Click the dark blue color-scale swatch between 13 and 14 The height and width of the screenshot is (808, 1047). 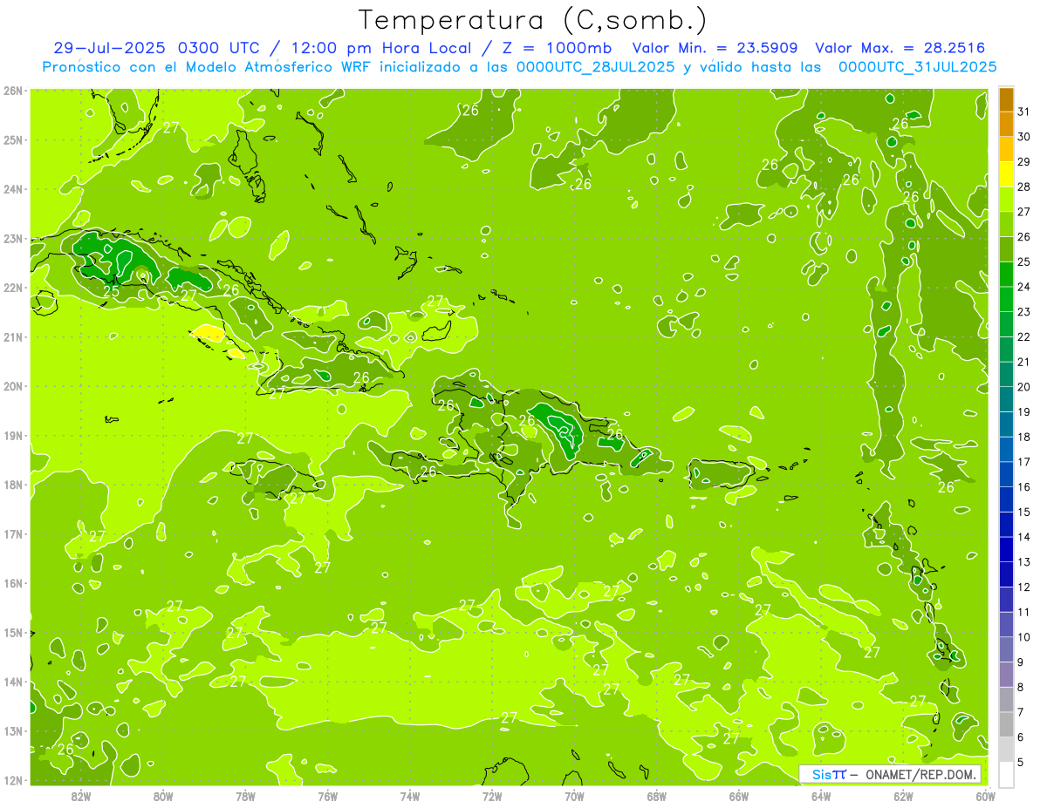coord(1006,550)
